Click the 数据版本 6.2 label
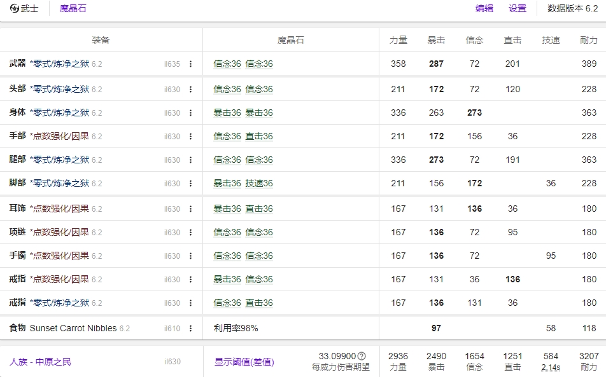Image resolution: width=606 pixels, height=377 pixels. coord(572,8)
